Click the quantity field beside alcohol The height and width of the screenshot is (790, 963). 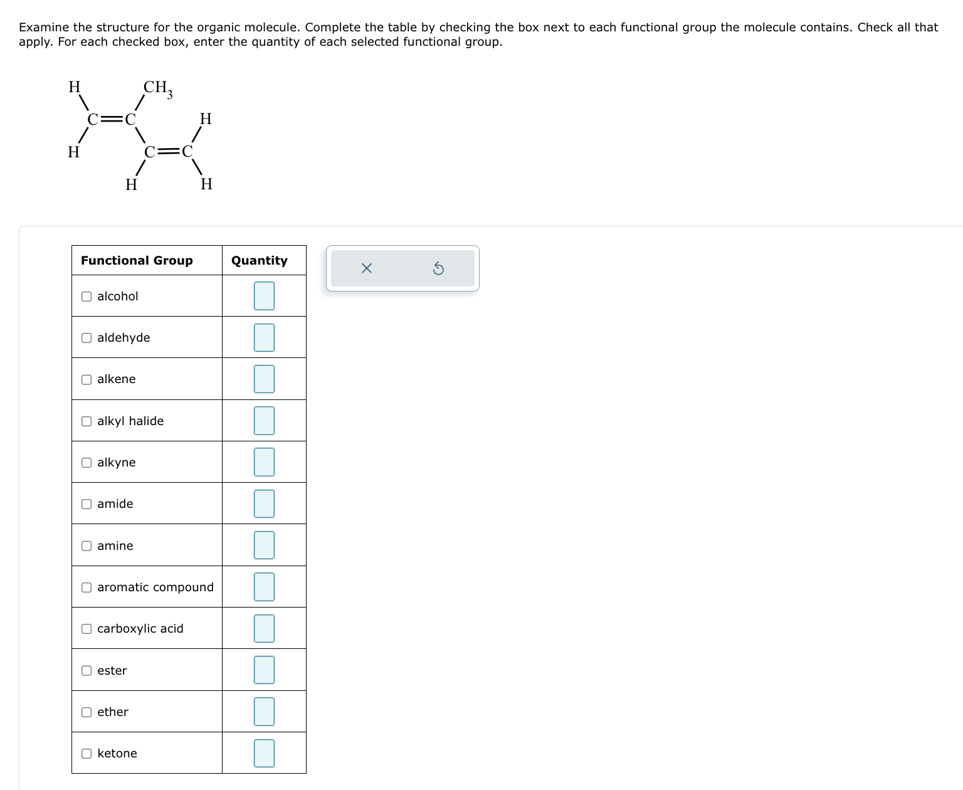[264, 296]
